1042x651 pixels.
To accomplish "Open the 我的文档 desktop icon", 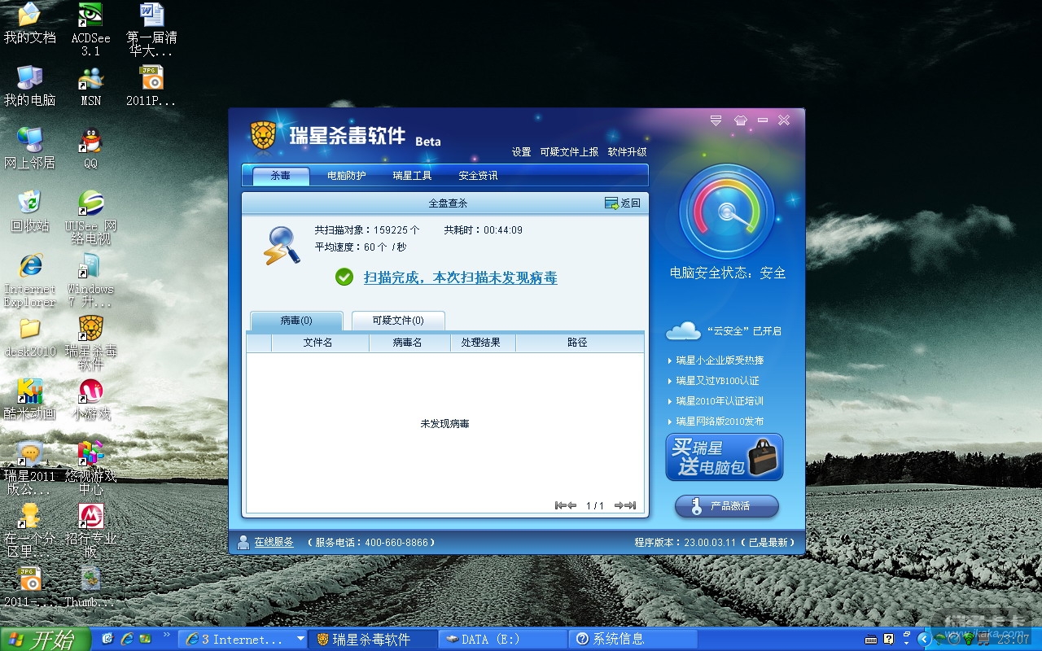I will pos(29,24).
